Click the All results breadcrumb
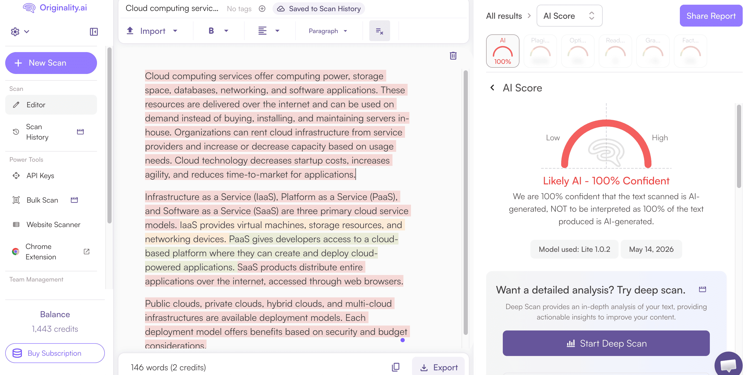750x375 pixels. (x=504, y=16)
